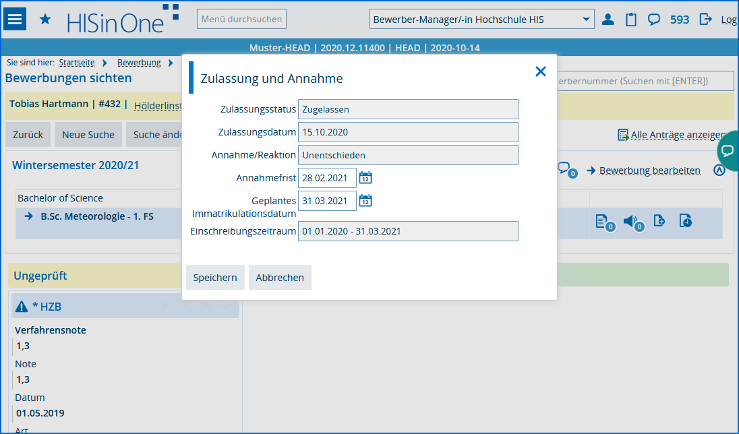Click the Einschreibungszeitraum field
739x434 pixels.
pyautogui.click(x=408, y=231)
